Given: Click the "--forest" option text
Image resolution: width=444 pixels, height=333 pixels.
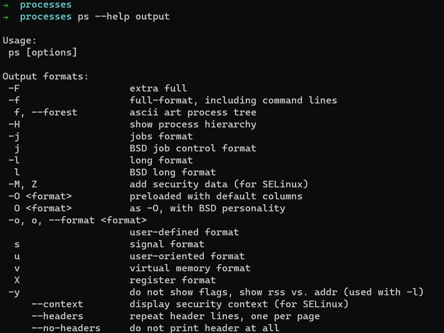Looking at the screenshot, I should pos(54,112).
